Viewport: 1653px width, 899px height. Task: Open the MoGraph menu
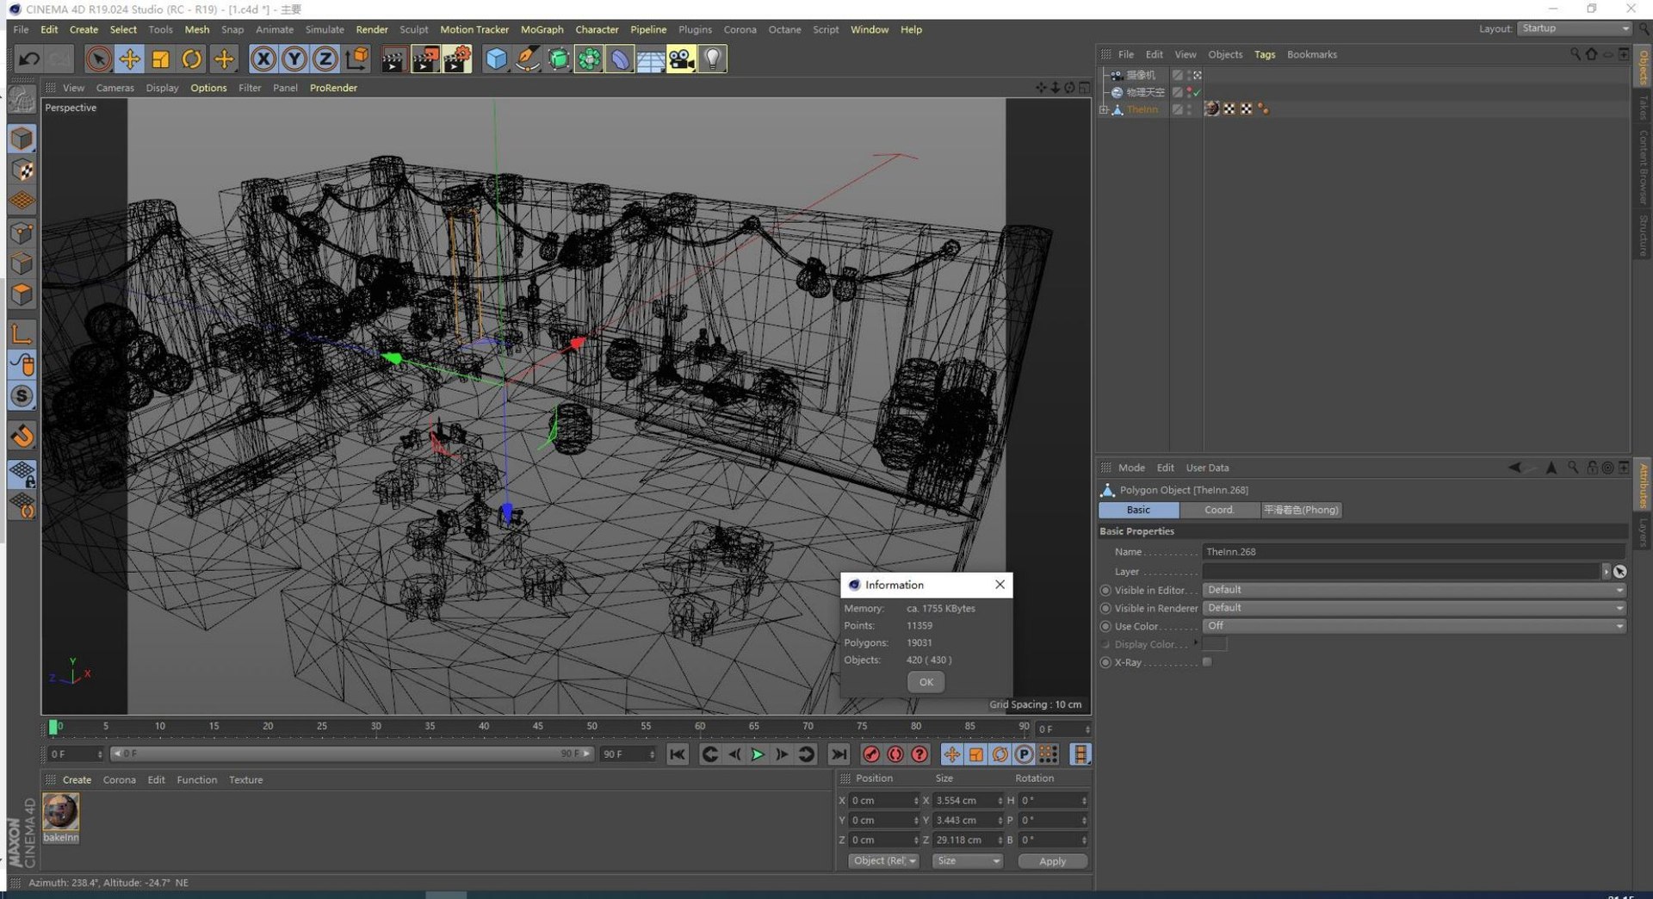(542, 29)
